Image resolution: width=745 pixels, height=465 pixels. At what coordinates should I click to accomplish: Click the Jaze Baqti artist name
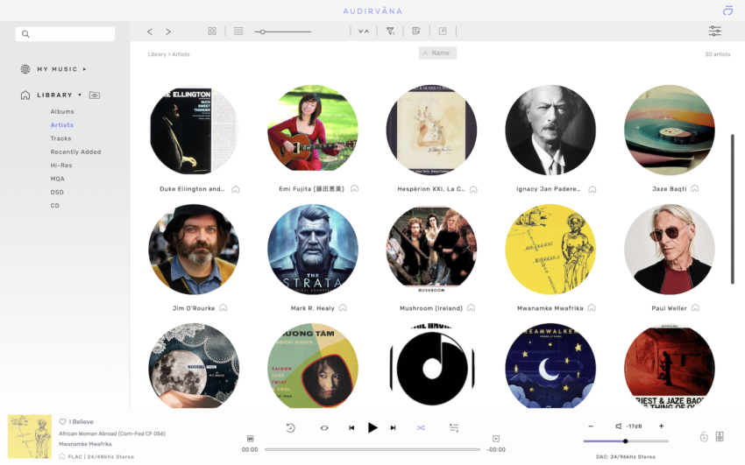669,189
